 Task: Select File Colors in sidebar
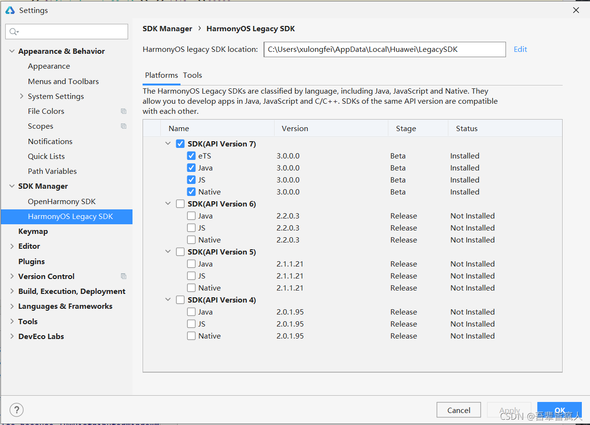coord(46,111)
